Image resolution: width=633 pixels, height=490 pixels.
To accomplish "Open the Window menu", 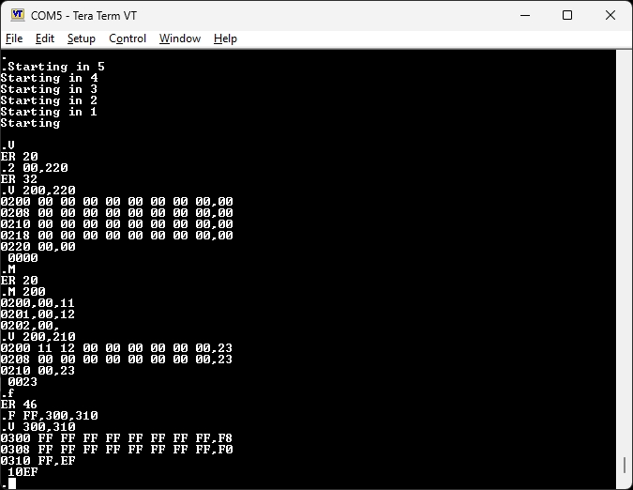I will click(x=180, y=38).
